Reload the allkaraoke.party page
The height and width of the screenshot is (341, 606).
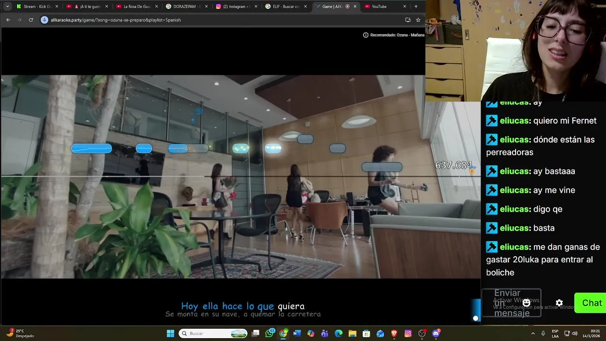[x=31, y=20]
